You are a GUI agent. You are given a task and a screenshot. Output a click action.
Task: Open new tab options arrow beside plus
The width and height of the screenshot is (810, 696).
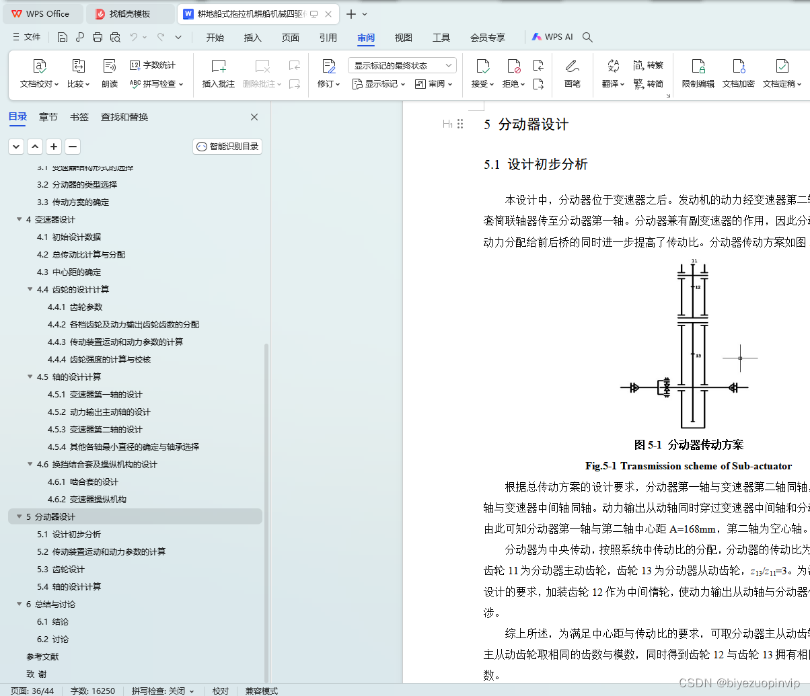tap(365, 14)
